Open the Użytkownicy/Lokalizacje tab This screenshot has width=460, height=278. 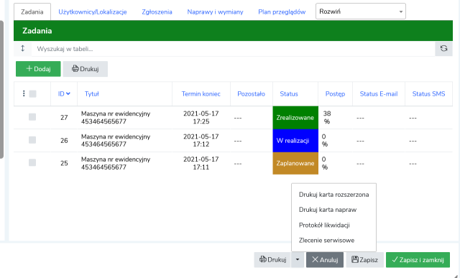point(93,12)
